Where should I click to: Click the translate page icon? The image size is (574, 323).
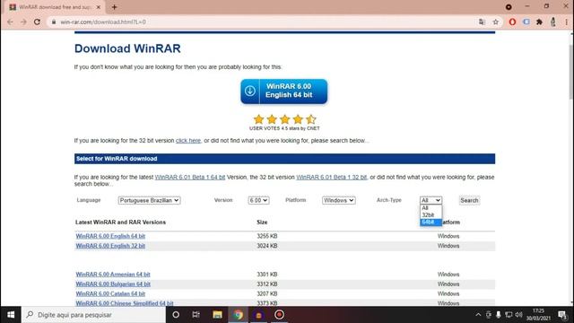tap(482, 22)
